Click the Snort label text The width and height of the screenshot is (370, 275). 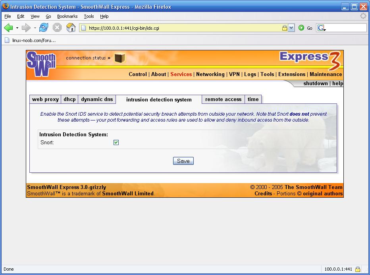tap(47, 142)
